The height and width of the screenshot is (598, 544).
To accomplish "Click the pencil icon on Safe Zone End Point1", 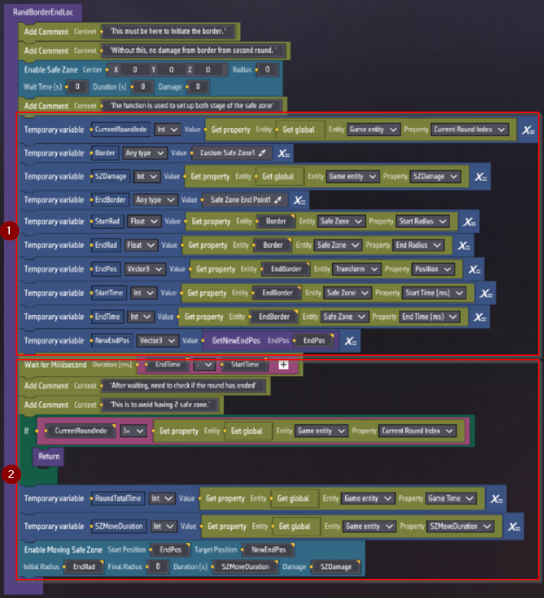I will coord(278,200).
